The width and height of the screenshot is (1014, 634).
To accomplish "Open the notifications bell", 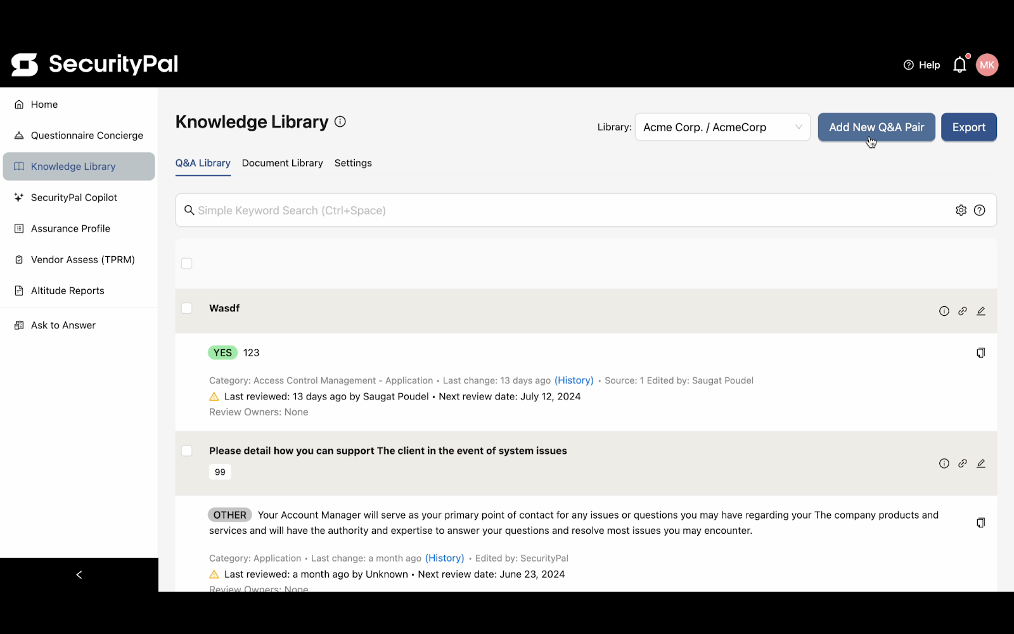I will click(960, 65).
